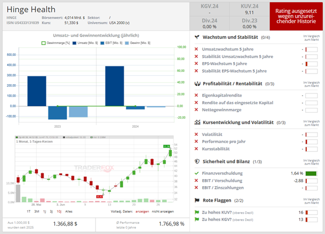This screenshot has height=234, width=325.
Task: Toggle Umsatz [Mio. $] legend entry
Action: (x=85, y=43)
